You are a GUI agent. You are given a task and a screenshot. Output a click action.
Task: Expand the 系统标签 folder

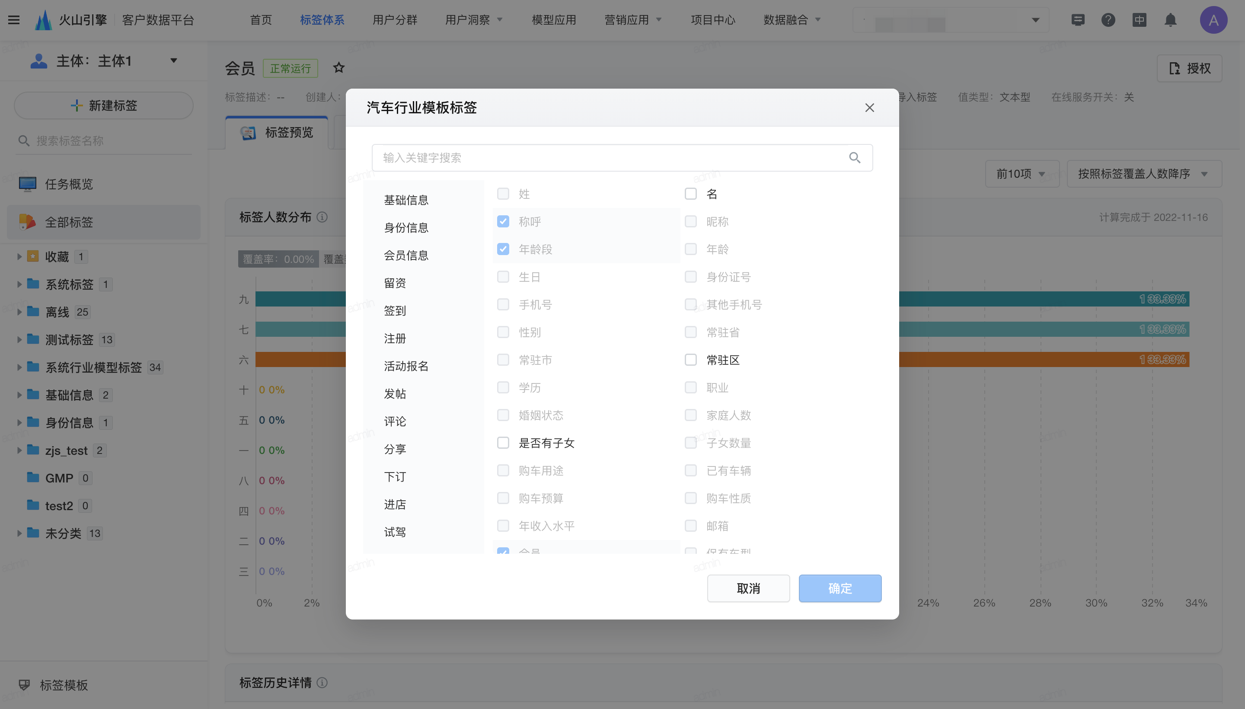tap(19, 284)
